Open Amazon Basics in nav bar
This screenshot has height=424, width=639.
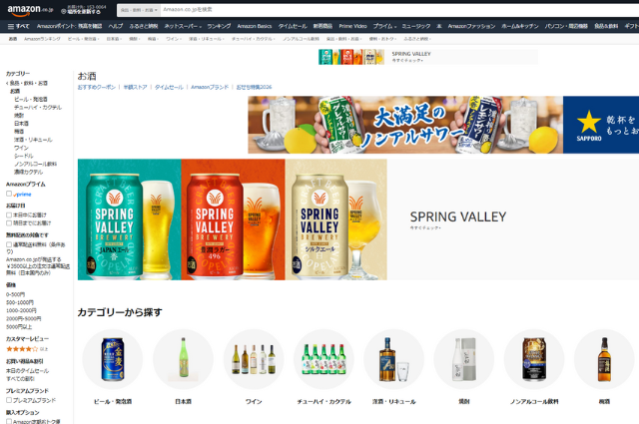(x=255, y=26)
